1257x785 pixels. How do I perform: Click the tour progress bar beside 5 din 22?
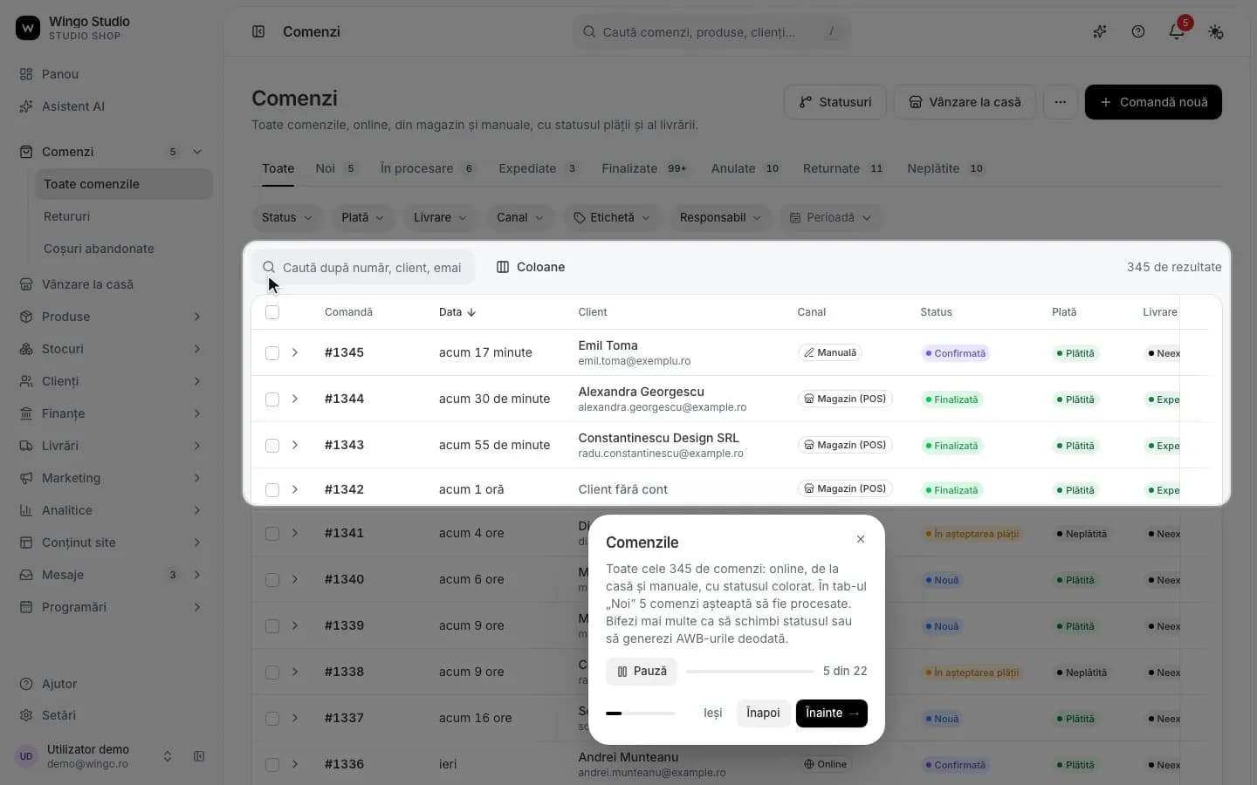(750, 672)
